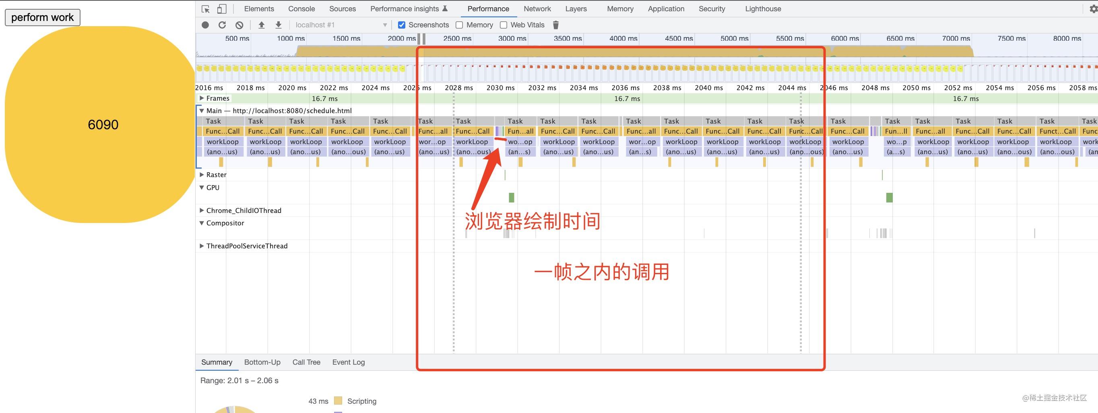The width and height of the screenshot is (1098, 413).
Task: Expand the Chrome_ChildIOThread track
Action: pyautogui.click(x=202, y=211)
